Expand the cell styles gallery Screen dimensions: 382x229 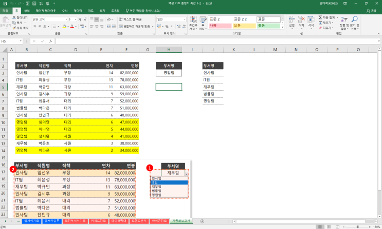pos(283,28)
